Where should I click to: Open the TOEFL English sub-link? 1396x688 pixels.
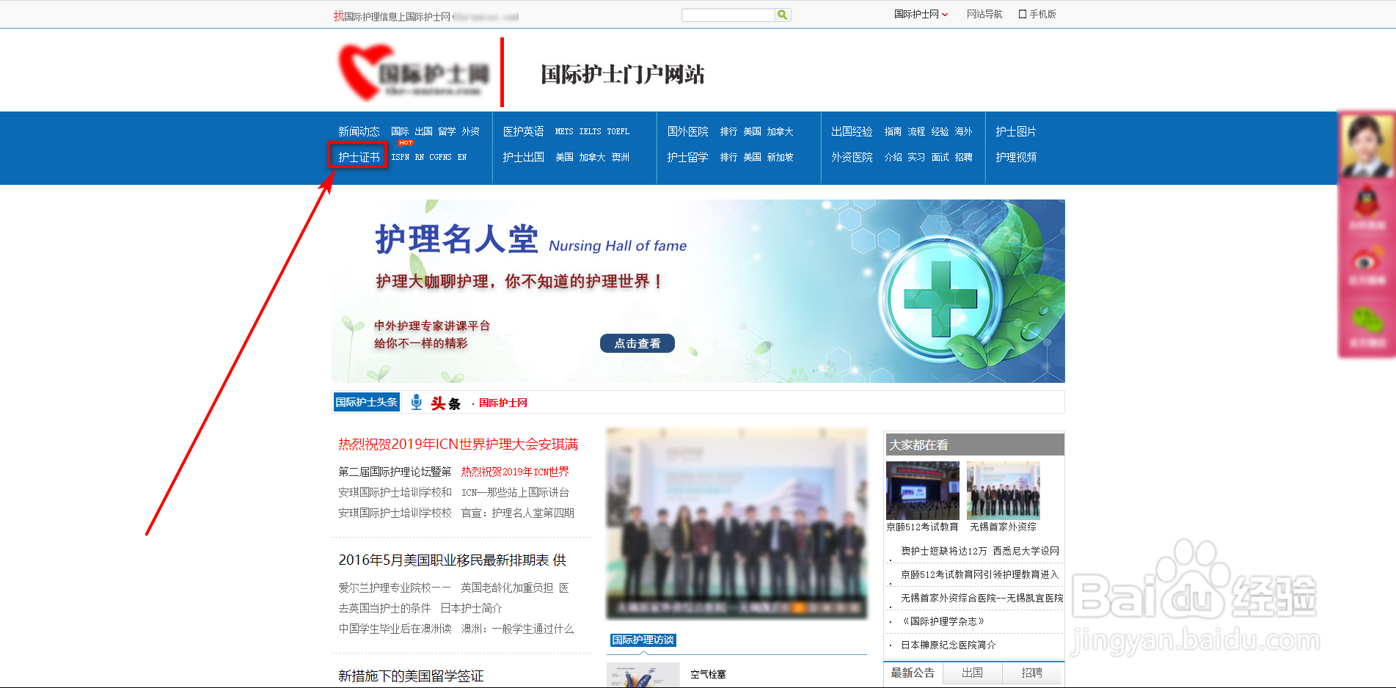[x=618, y=131]
